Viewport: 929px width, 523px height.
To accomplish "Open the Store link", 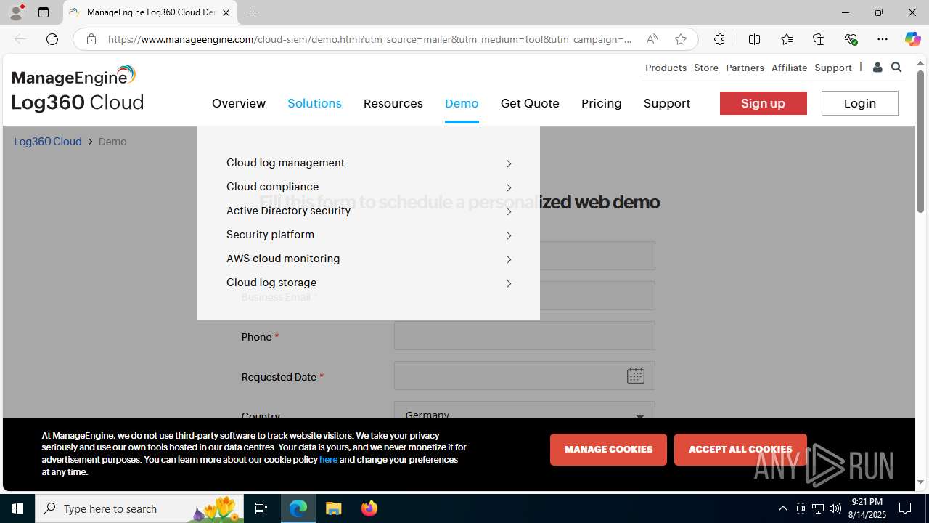I will (706, 68).
